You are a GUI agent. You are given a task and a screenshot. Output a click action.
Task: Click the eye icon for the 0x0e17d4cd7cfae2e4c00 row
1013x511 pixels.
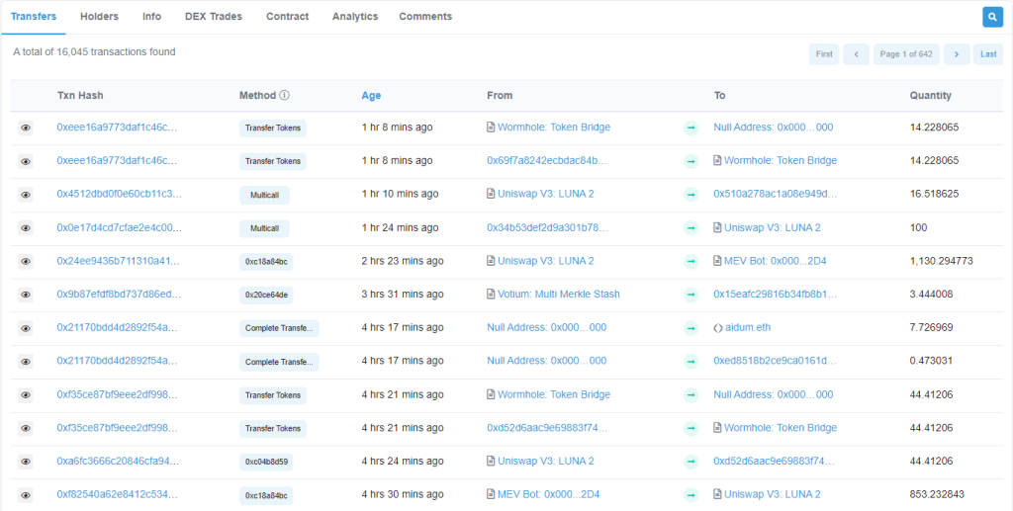click(25, 227)
